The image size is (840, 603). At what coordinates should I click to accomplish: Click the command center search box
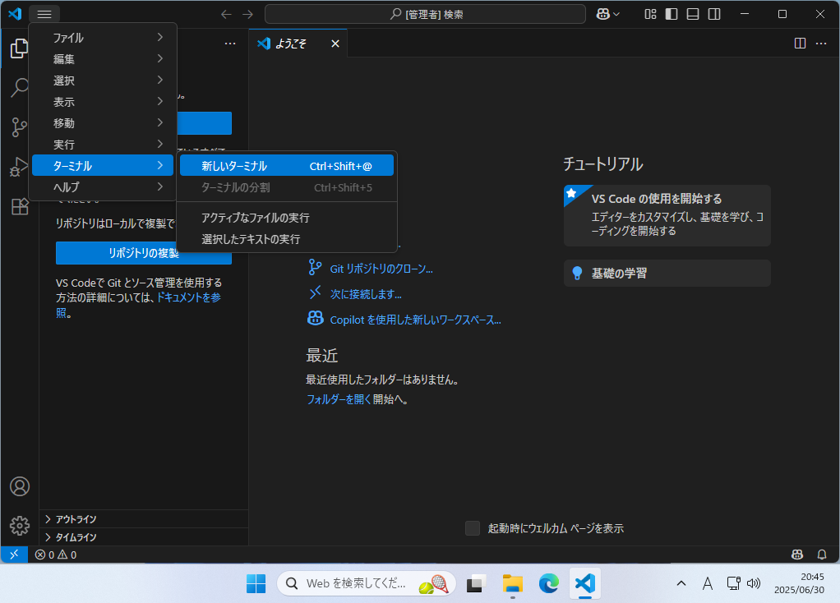(x=425, y=15)
